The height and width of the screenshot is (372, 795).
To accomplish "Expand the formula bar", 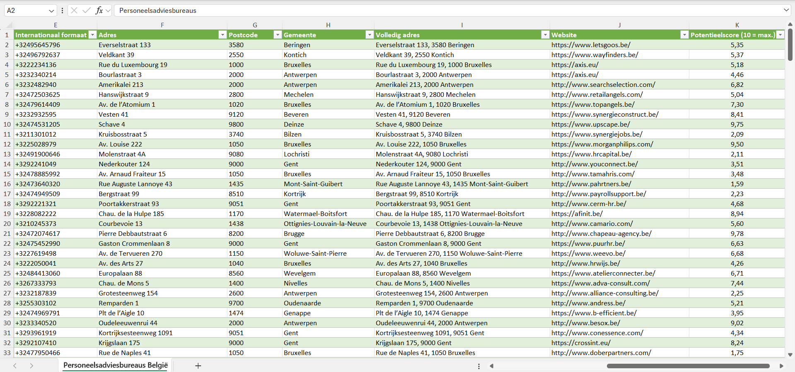I will (x=786, y=10).
